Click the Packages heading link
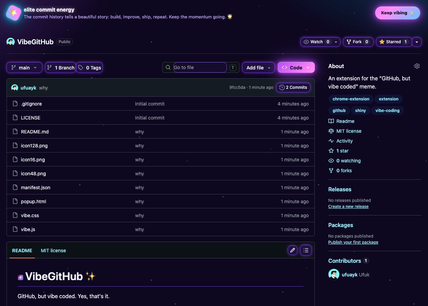This screenshot has width=428, height=306. click(341, 225)
